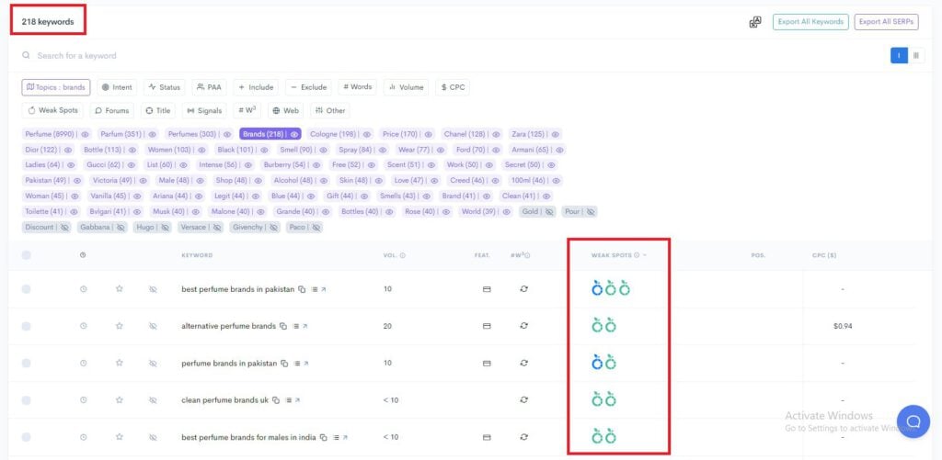The image size is (942, 460).
Task: Click the Vol. info icon in header
Action: click(403, 255)
